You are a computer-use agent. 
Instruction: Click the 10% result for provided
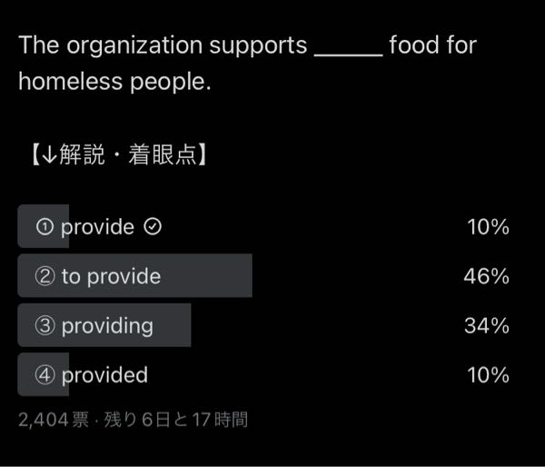tap(488, 375)
